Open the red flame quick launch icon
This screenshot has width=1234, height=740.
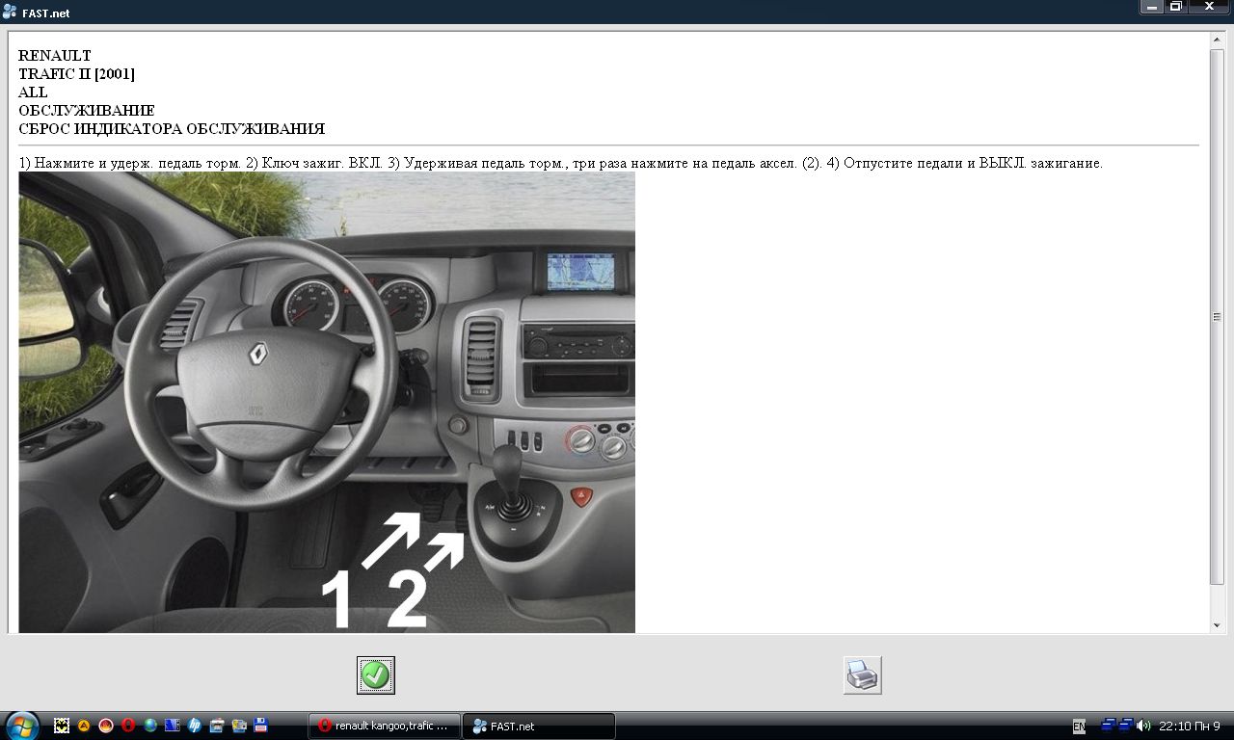coord(106,726)
